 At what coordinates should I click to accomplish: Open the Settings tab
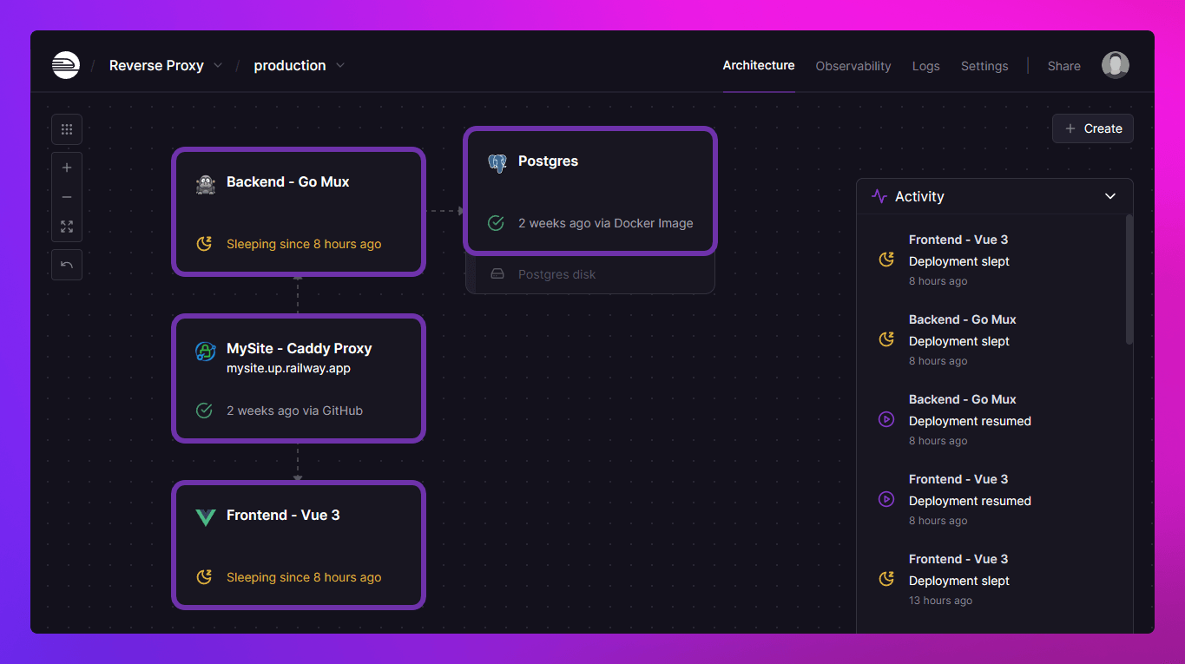984,66
